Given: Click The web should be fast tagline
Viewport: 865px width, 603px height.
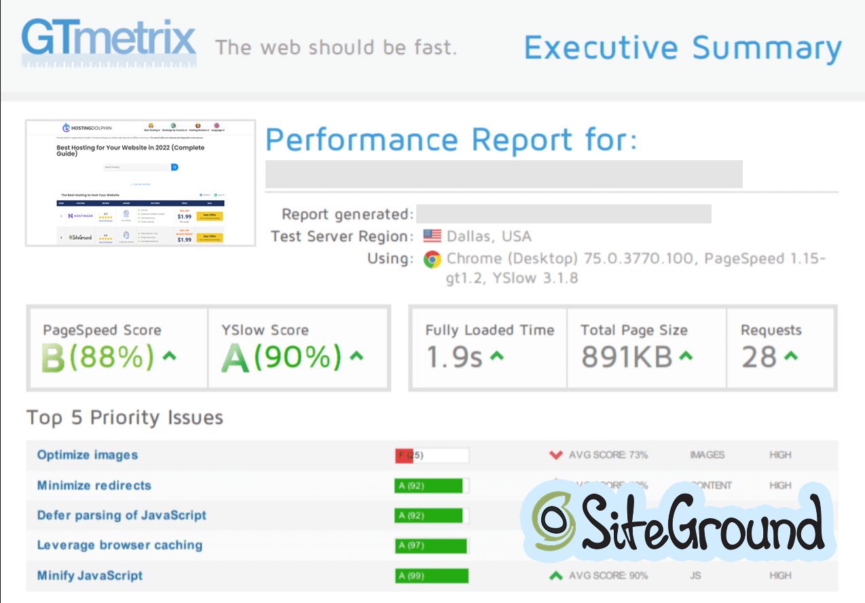Looking at the screenshot, I should coord(336,48).
